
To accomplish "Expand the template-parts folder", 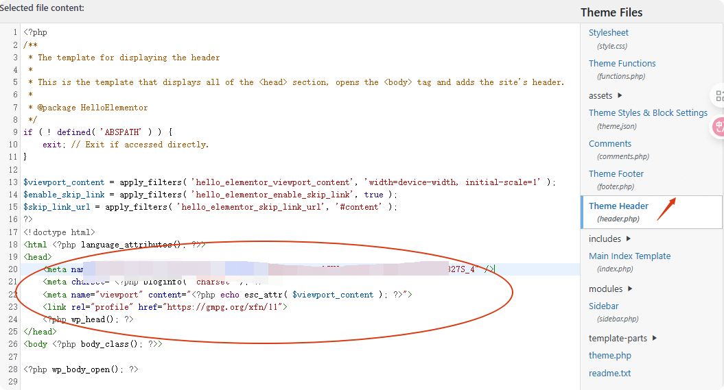I will pos(622,338).
